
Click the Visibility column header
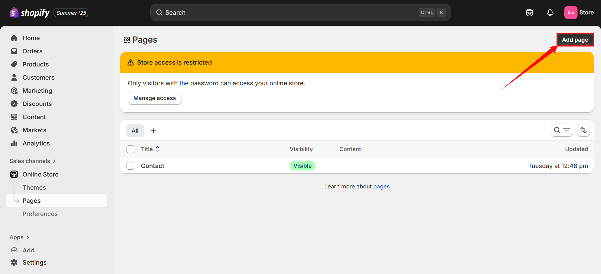pos(301,149)
